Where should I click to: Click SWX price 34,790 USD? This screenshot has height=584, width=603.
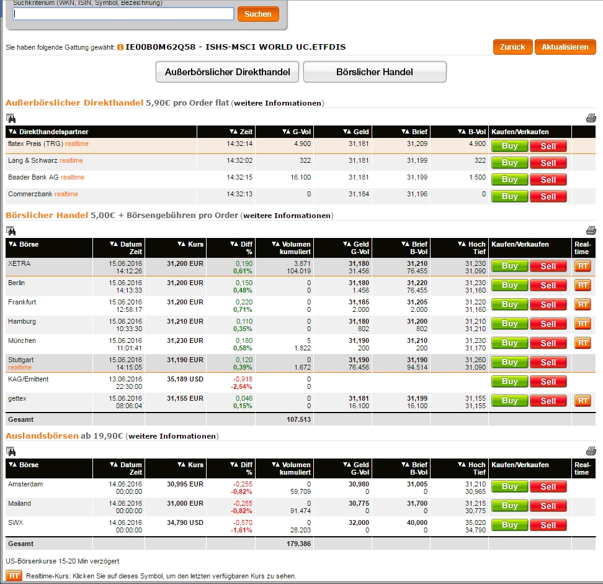click(x=185, y=522)
